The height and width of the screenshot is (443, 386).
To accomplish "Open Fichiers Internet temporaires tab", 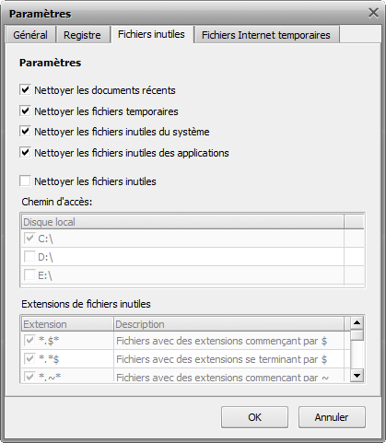I will [266, 35].
